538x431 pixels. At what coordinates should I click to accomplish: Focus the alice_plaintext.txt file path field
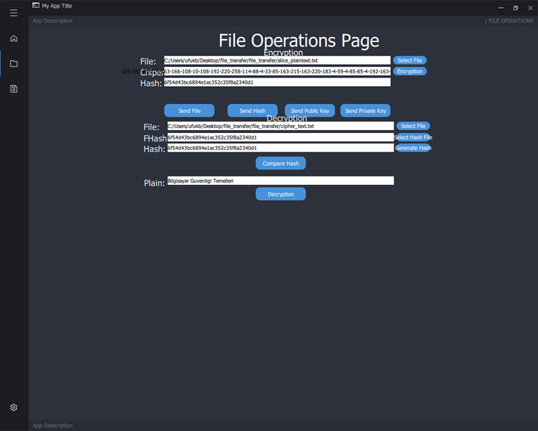click(x=278, y=60)
